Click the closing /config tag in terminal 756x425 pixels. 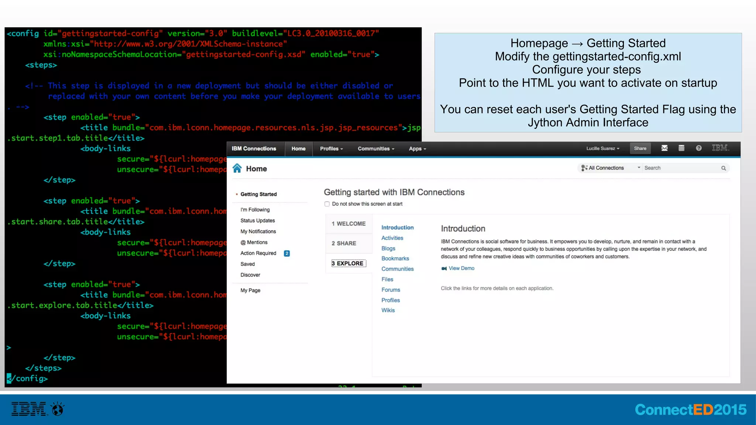coord(27,379)
